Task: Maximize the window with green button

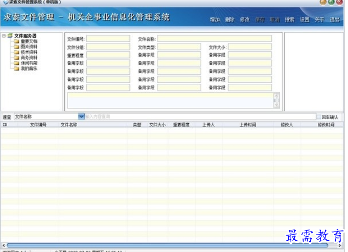Action: (331, 2)
